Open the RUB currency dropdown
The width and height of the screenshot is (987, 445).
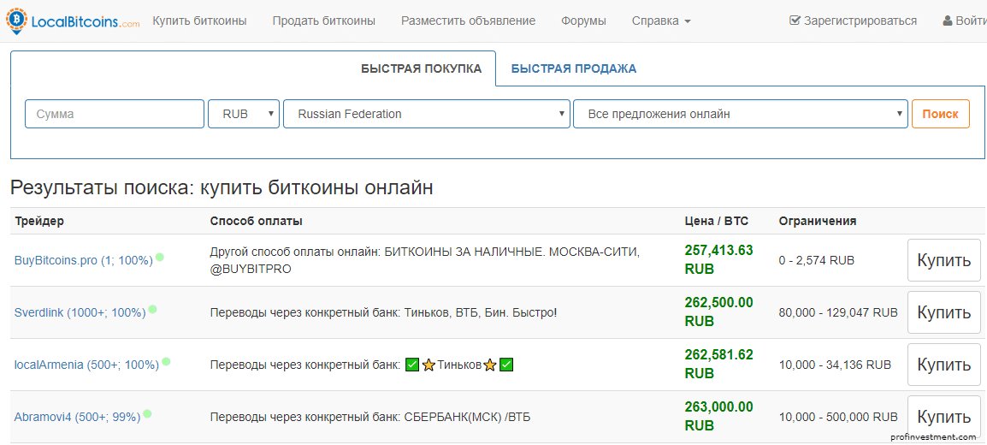click(244, 114)
